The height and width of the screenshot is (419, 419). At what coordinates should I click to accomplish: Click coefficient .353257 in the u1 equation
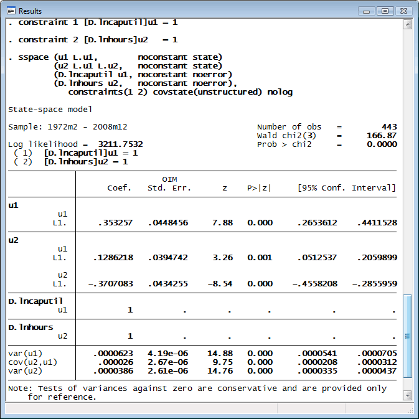pyautogui.click(x=115, y=223)
